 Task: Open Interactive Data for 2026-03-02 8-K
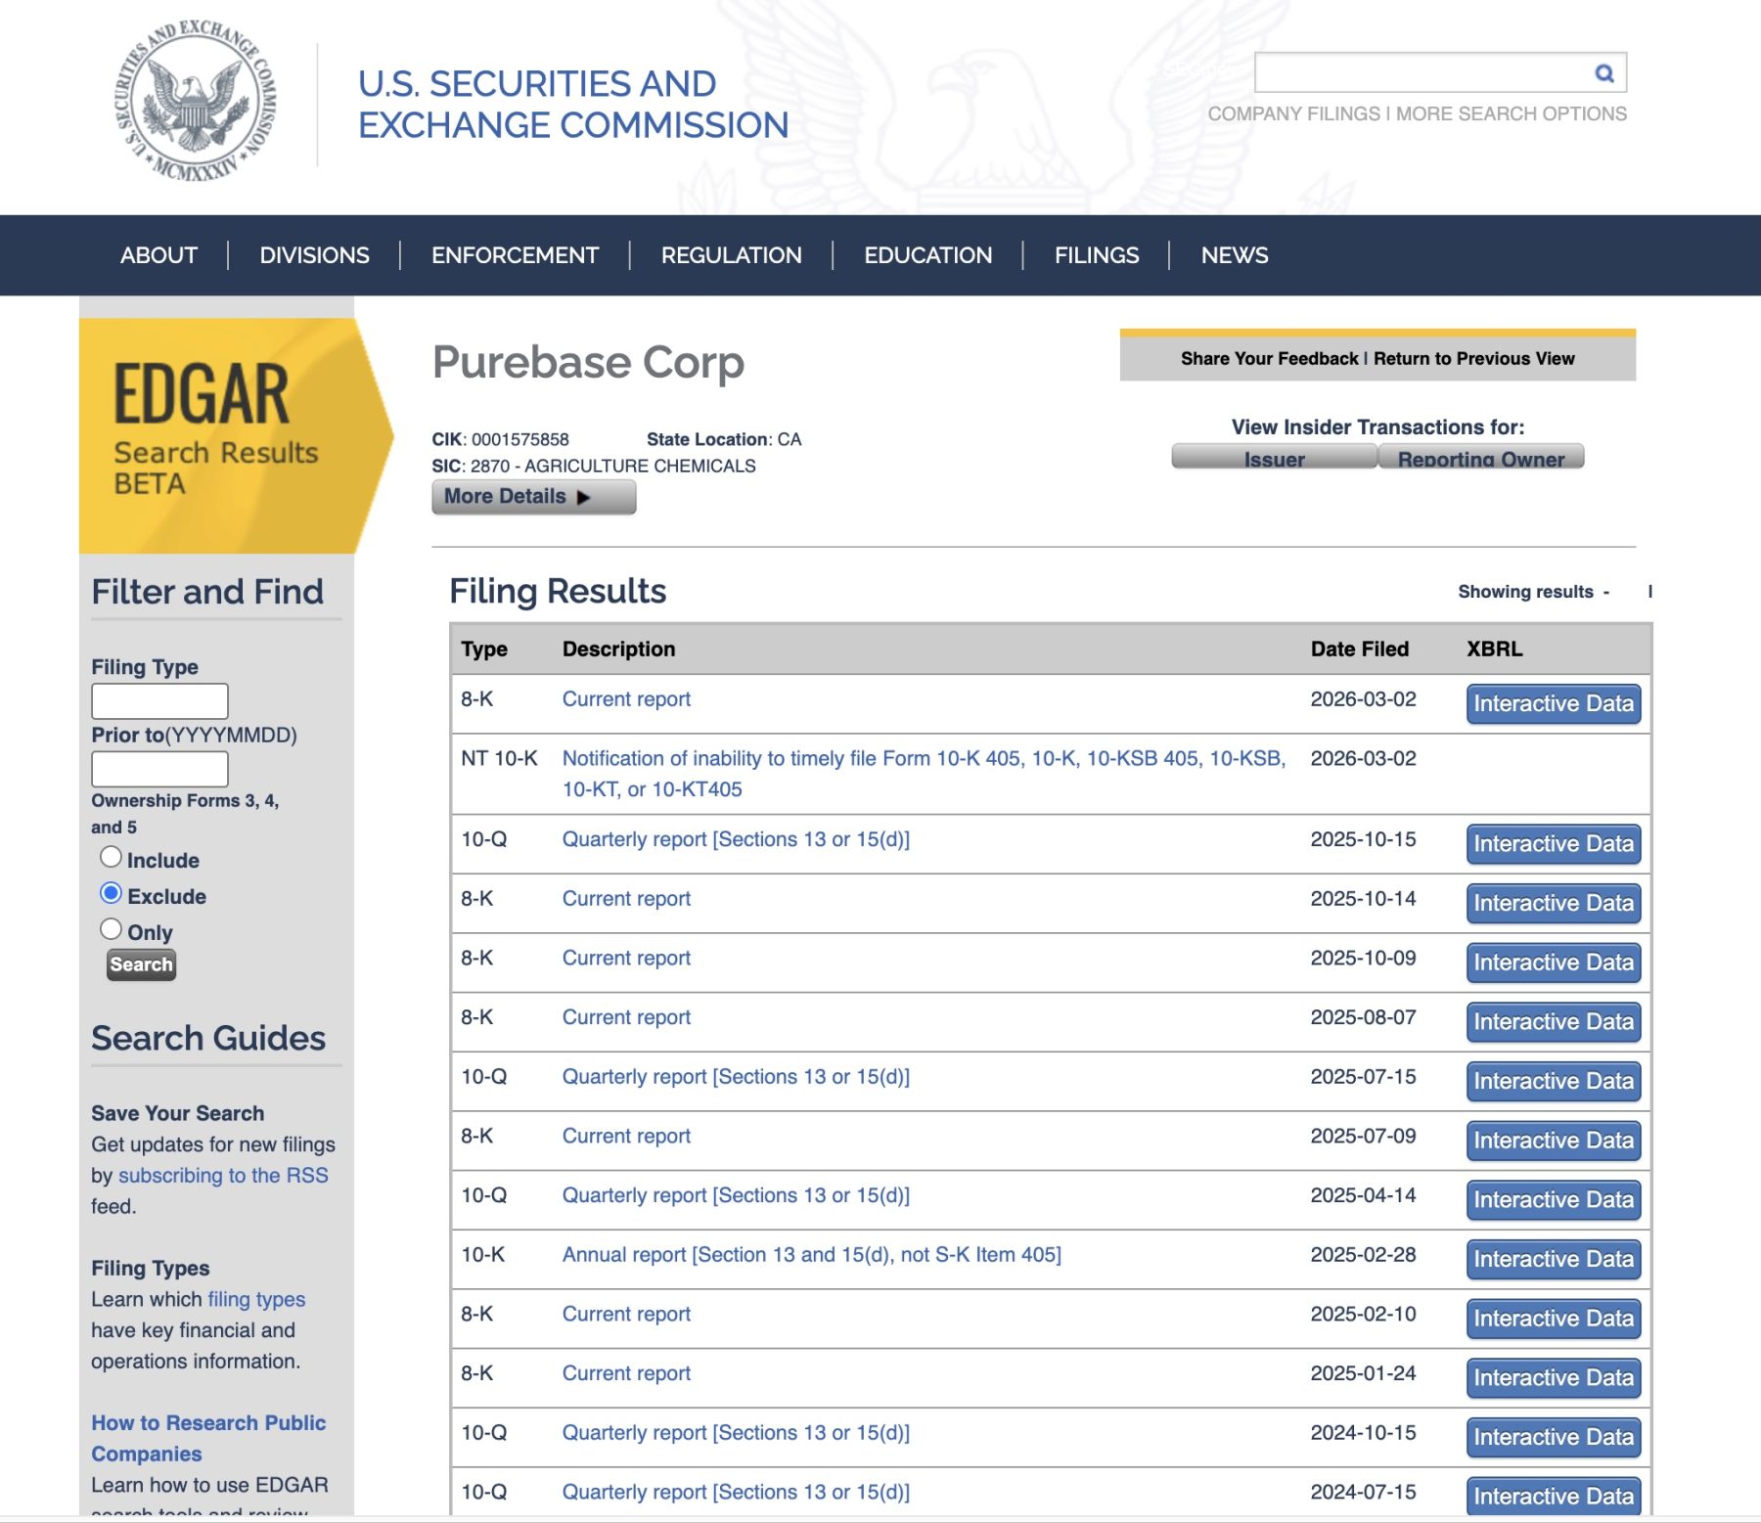[1553, 704]
